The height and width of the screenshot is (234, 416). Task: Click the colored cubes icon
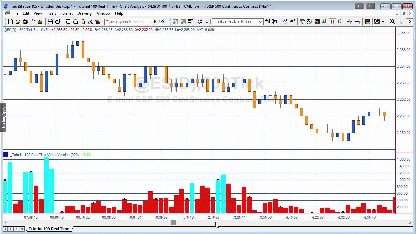[97, 22]
